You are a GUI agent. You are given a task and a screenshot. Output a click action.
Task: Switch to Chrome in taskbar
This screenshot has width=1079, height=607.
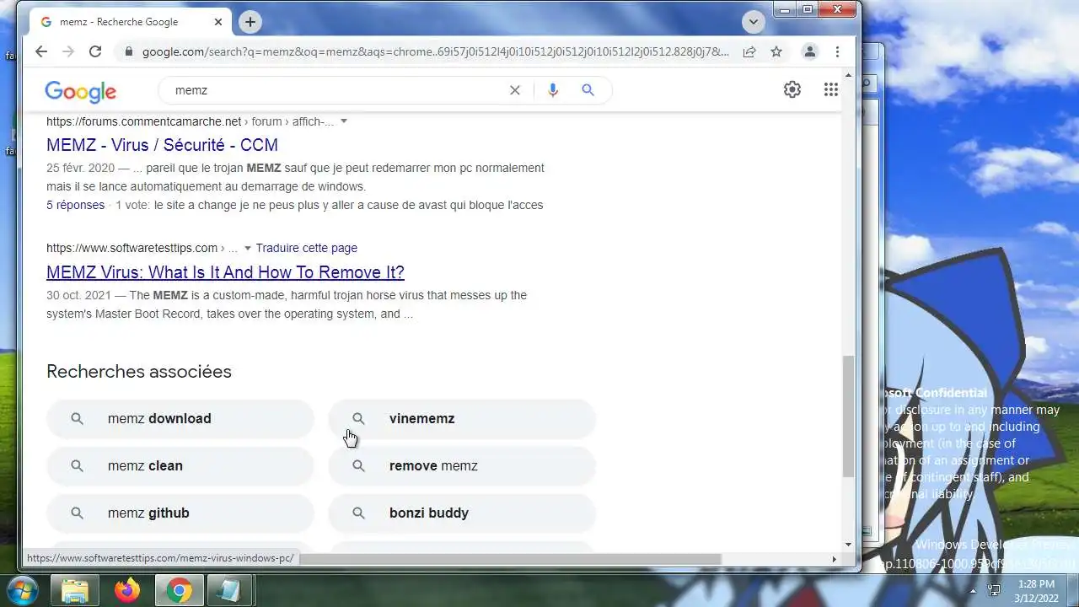179,590
